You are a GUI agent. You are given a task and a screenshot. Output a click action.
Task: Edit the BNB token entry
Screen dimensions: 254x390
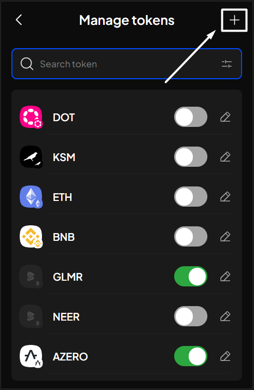pyautogui.click(x=225, y=237)
